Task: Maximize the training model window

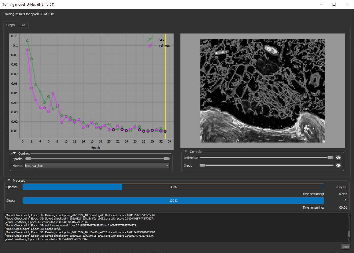Action: 334,4
